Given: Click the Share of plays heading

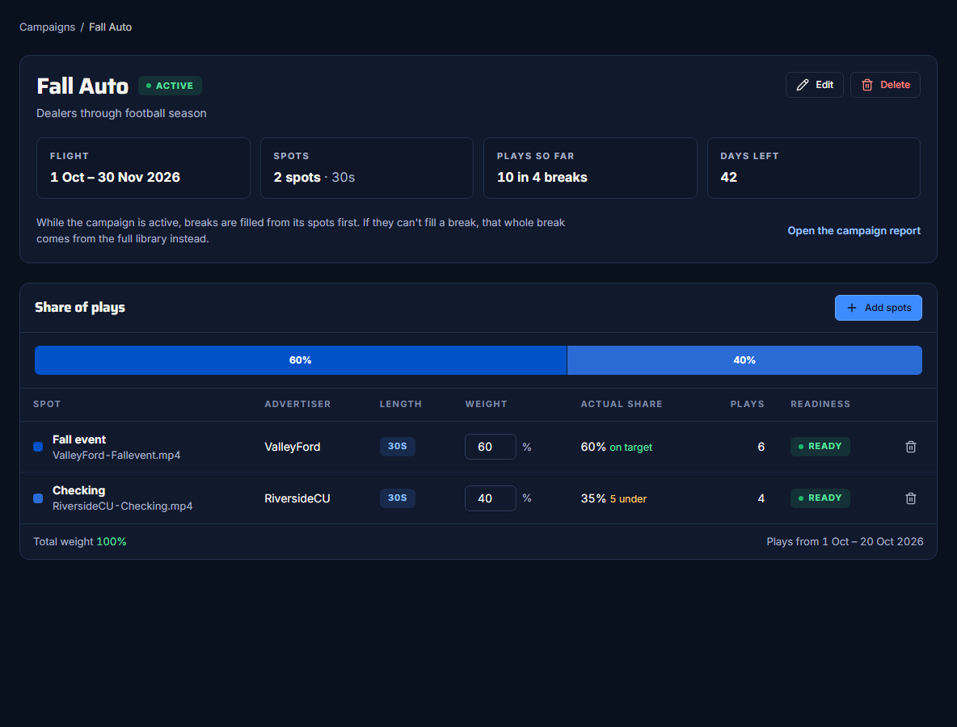Looking at the screenshot, I should coord(80,308).
